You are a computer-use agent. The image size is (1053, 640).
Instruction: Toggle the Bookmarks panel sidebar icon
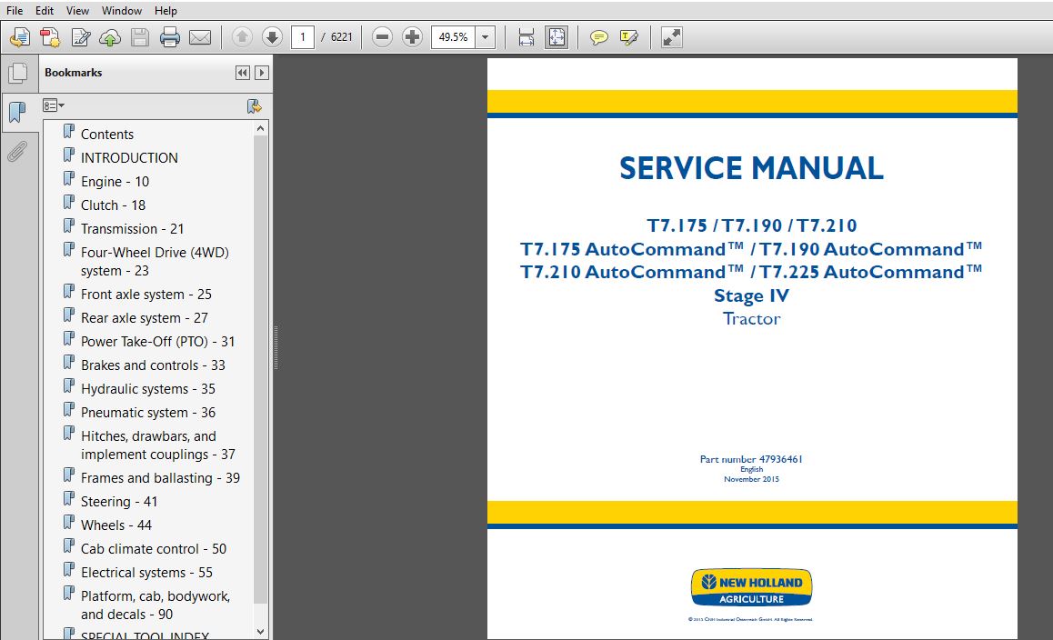(x=17, y=112)
